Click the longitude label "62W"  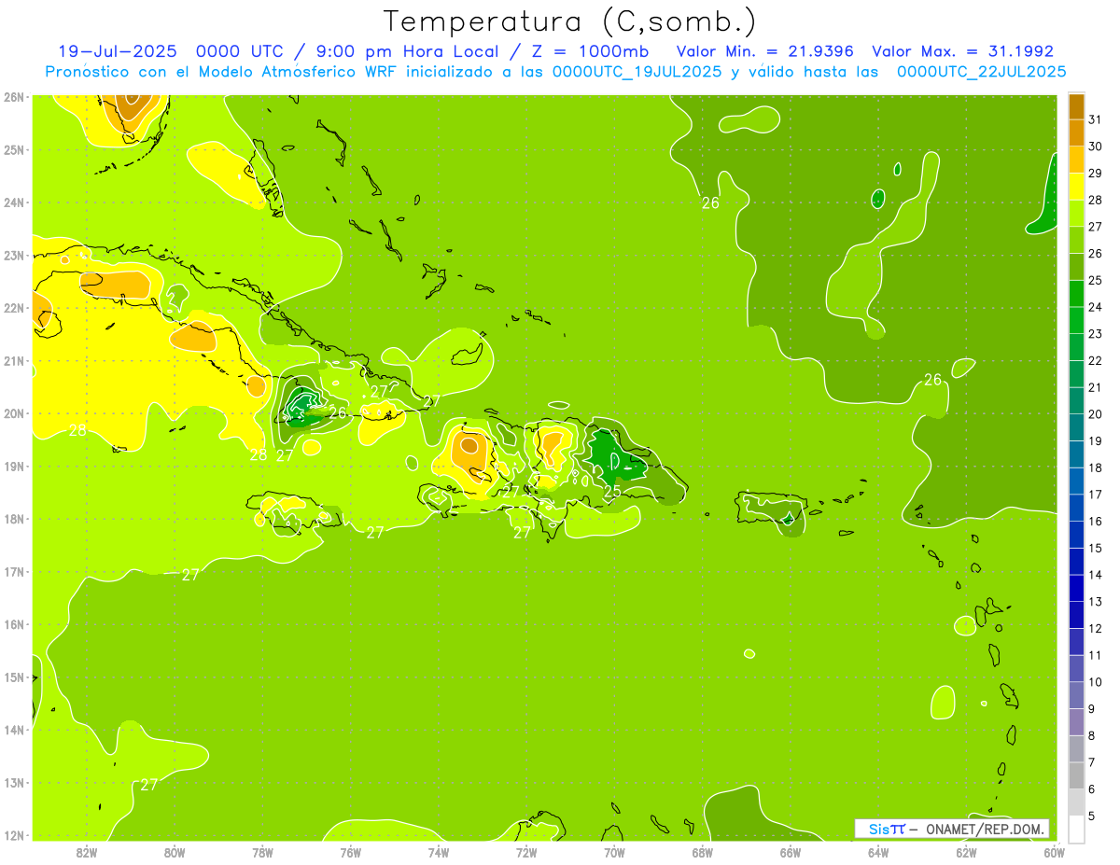pyautogui.click(x=966, y=852)
